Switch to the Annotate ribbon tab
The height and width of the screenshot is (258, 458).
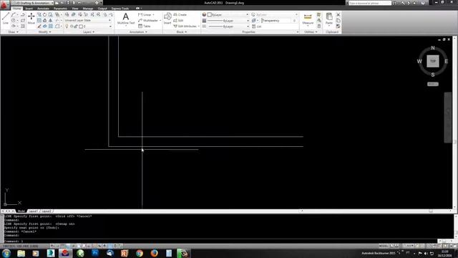(43, 9)
